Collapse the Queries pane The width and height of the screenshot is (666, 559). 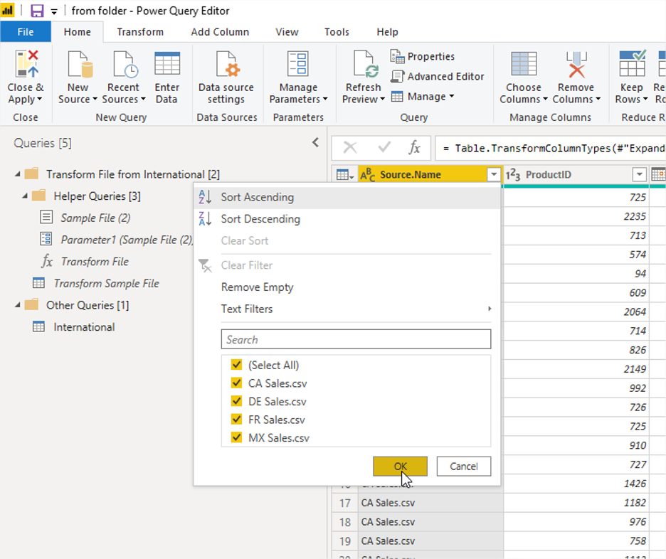315,143
